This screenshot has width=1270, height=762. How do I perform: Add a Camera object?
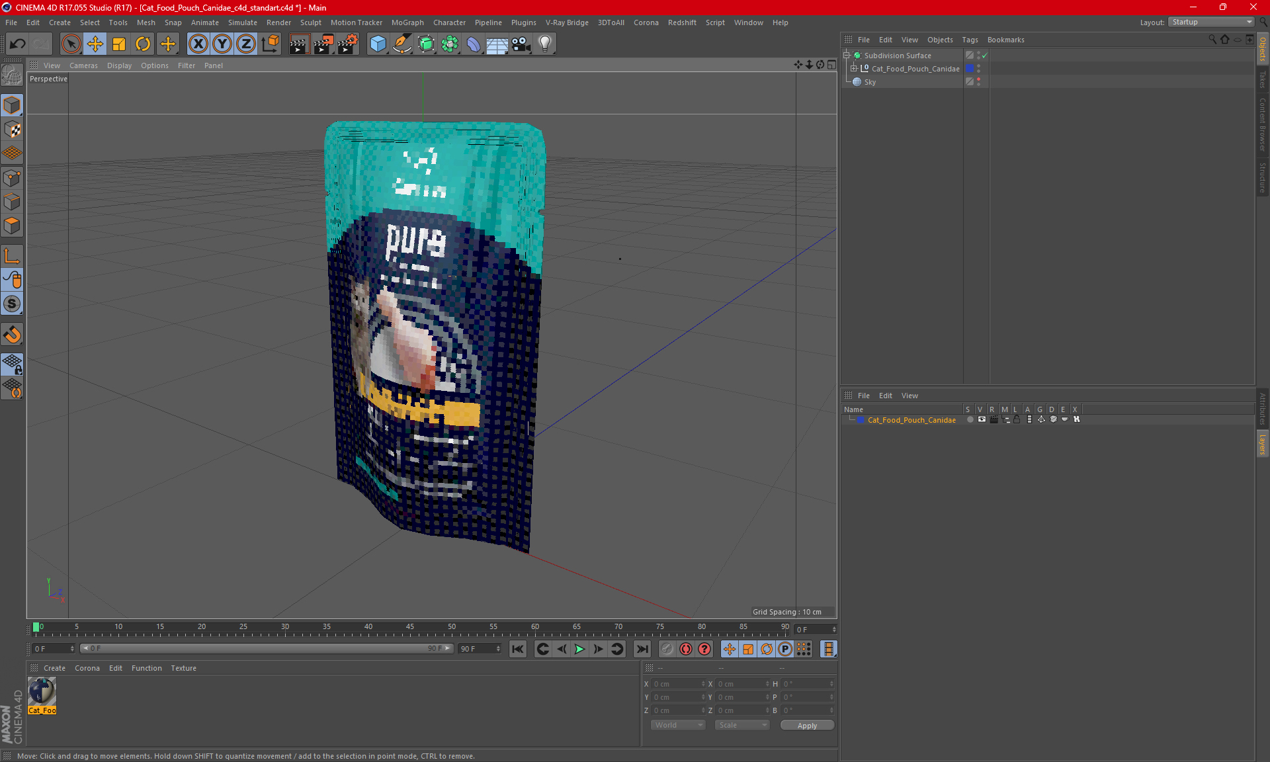521,44
